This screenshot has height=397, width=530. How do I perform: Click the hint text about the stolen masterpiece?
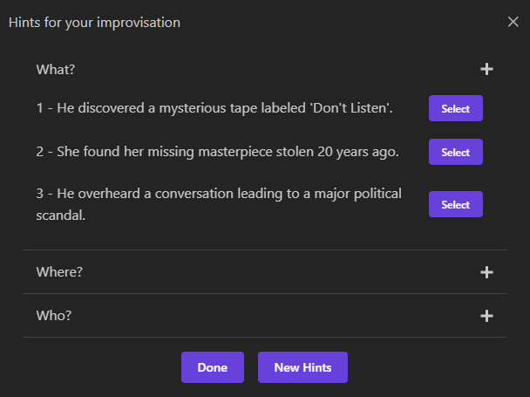217,152
